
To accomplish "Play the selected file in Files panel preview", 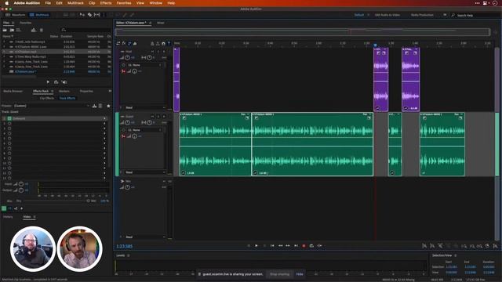I will pos(48,82).
